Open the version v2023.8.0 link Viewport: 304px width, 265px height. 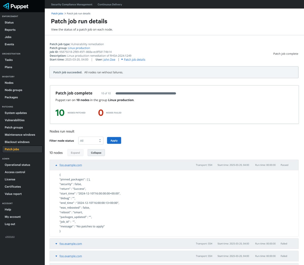pos(10,237)
